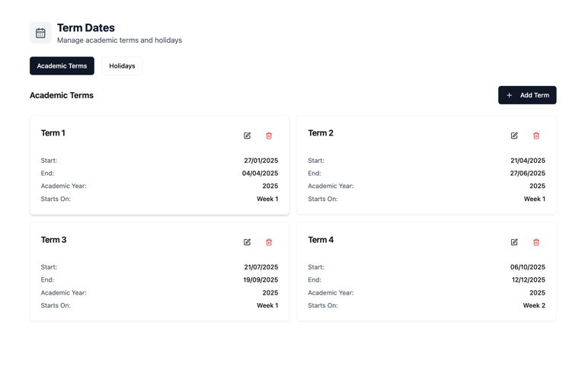
Task: Click the Academic Terms section heading
Action: [x=62, y=95]
